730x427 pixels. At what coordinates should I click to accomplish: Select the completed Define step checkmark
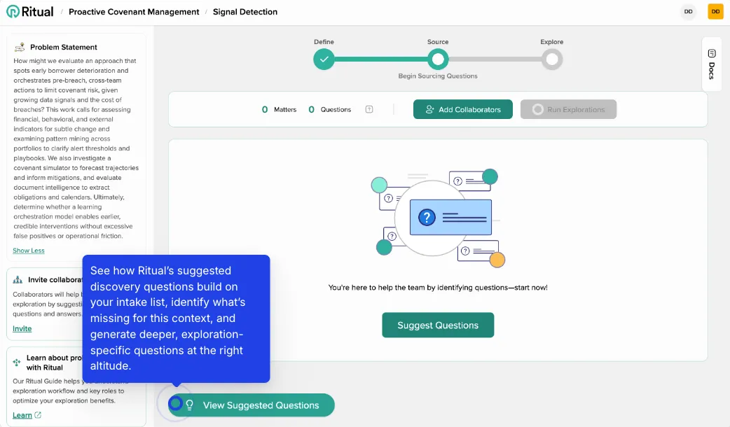(324, 60)
